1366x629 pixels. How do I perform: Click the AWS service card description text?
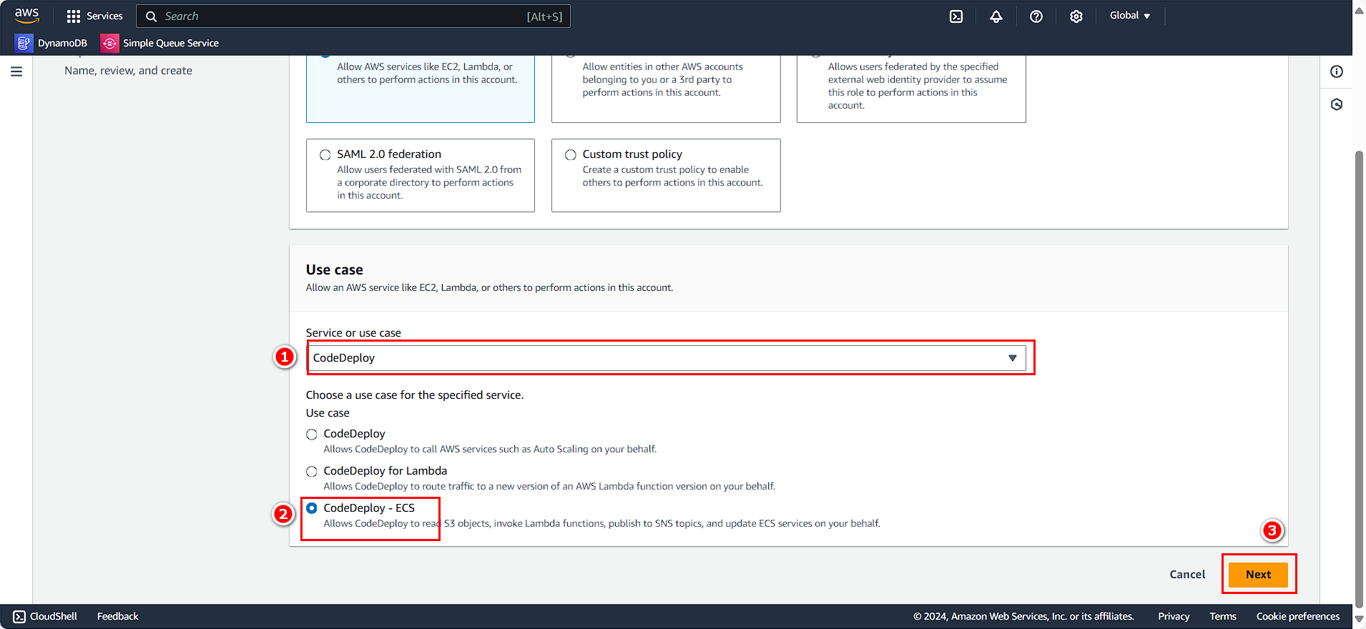[x=427, y=73]
